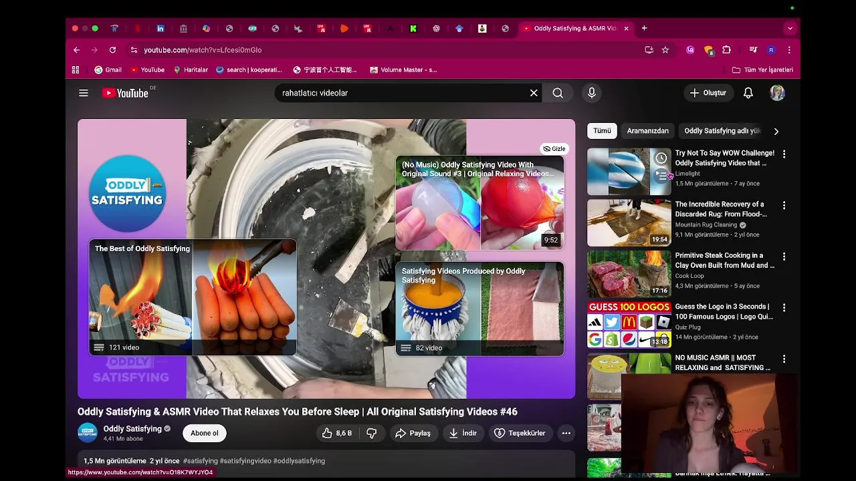Open the Chrome profile R avatar
The height and width of the screenshot is (481, 856).
pyautogui.click(x=771, y=50)
